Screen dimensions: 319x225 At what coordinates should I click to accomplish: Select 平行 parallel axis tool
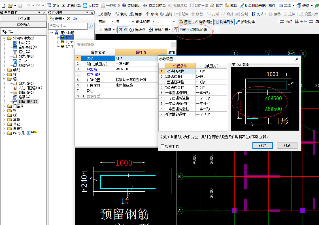click(301, 21)
